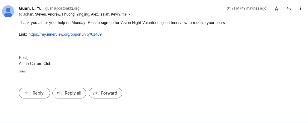Click recipient name Johan in the to line
The height and width of the screenshot is (123, 308).
pos(28,14)
